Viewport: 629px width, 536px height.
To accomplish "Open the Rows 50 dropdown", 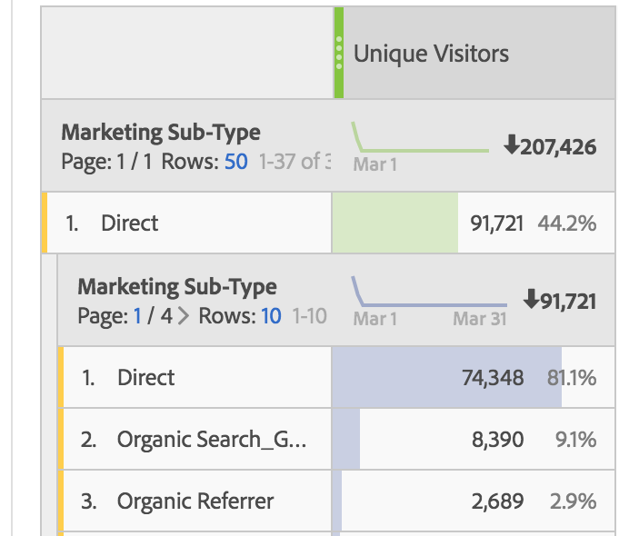I will tap(236, 162).
